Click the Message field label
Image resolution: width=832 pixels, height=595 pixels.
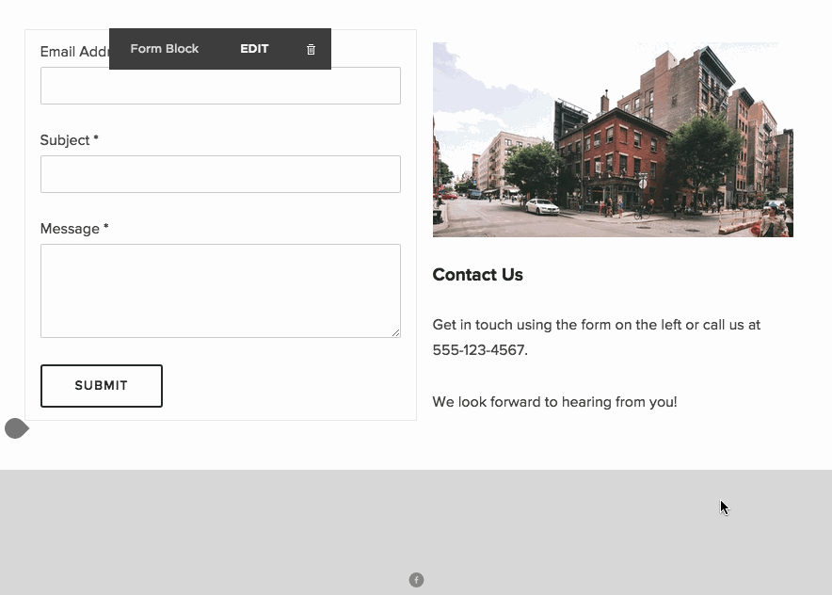[x=73, y=229]
